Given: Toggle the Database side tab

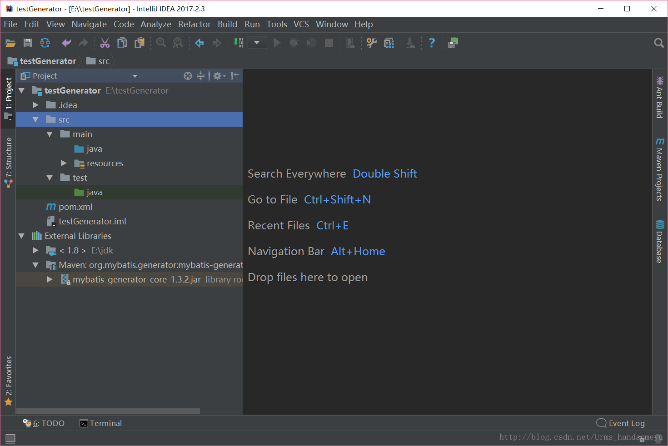Looking at the screenshot, I should pyautogui.click(x=659, y=241).
